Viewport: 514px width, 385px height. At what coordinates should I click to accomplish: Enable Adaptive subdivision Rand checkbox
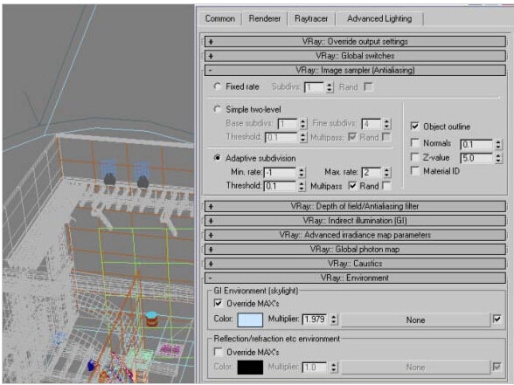[x=386, y=186]
